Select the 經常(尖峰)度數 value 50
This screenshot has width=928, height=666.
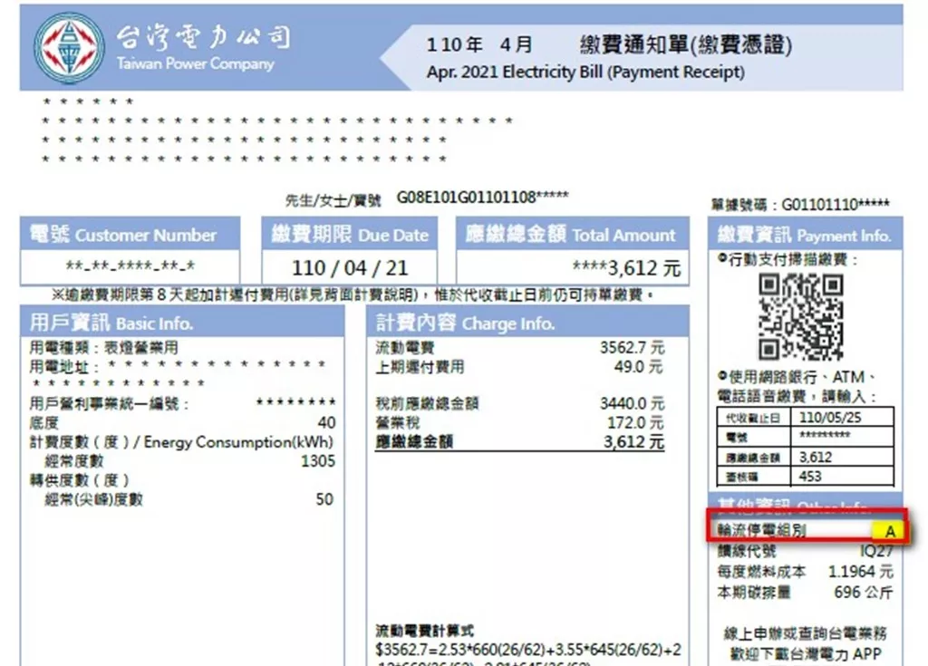(x=324, y=499)
